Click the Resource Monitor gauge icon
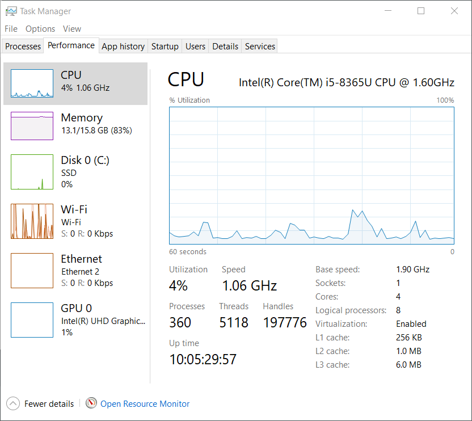Viewport: 472px width, 421px height. pyautogui.click(x=91, y=403)
